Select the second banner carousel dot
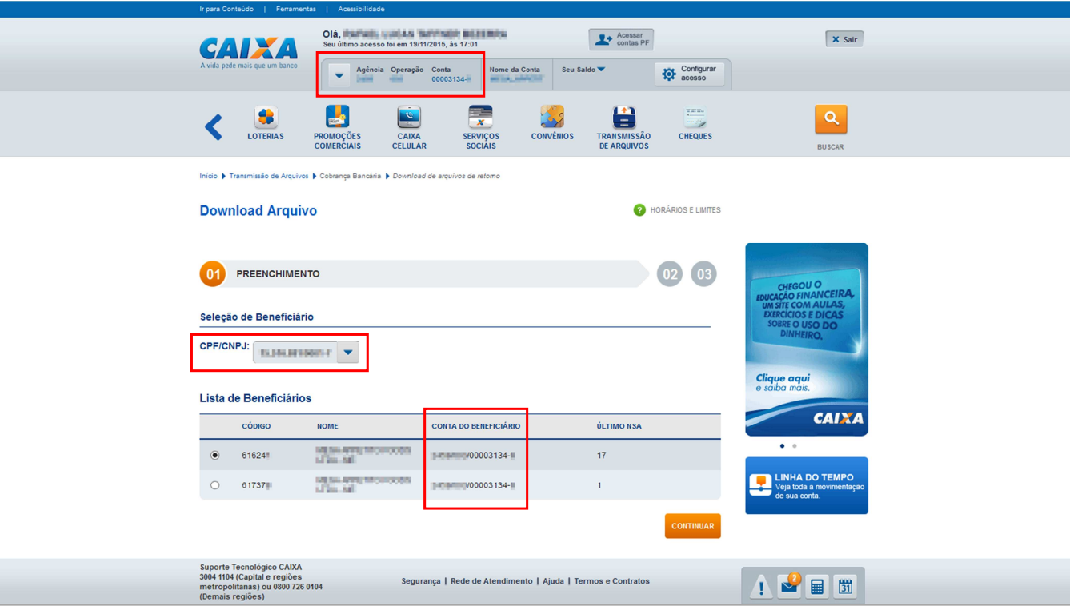This screenshot has width=1070, height=606. (795, 446)
